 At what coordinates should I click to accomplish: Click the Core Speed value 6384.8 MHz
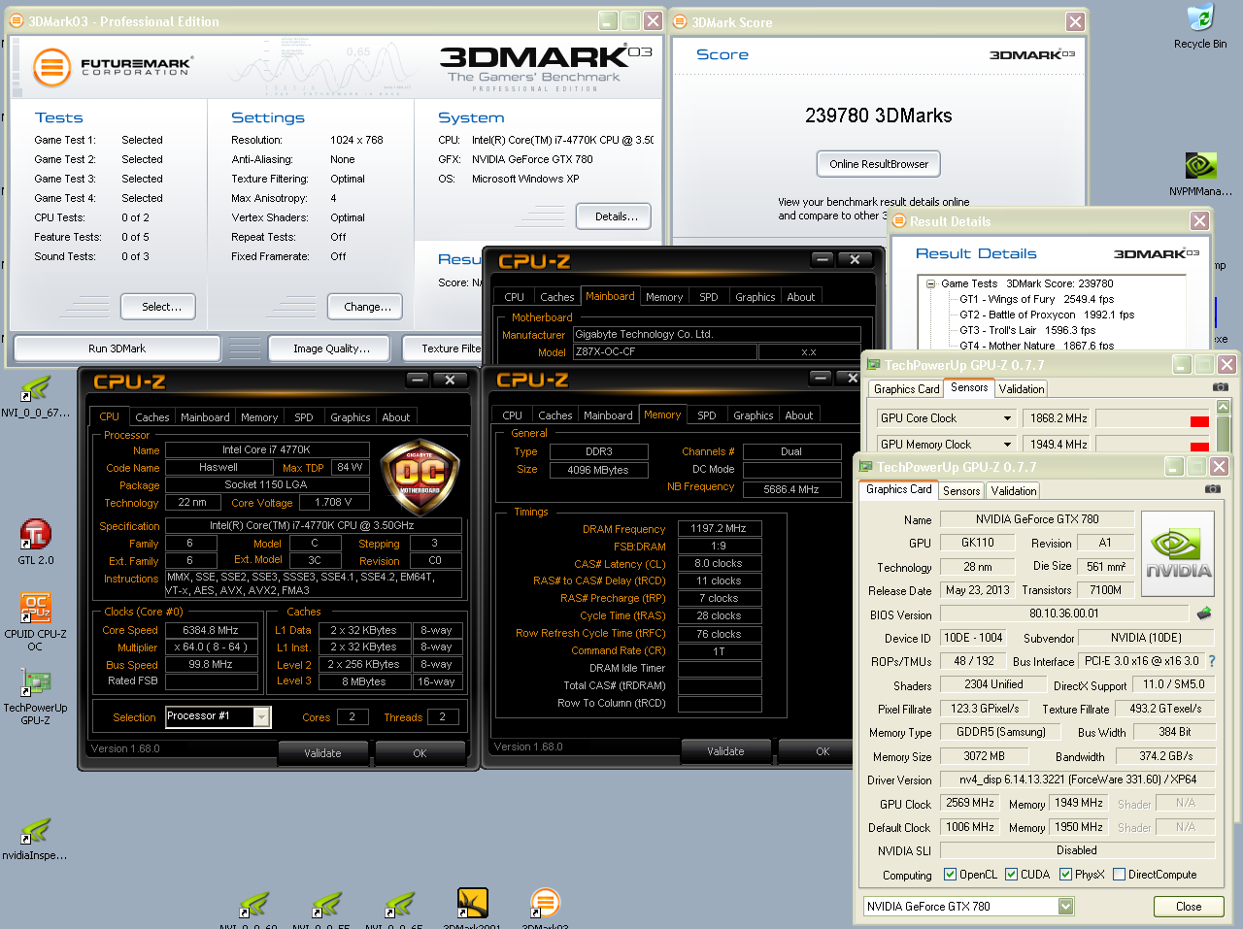[x=211, y=630]
